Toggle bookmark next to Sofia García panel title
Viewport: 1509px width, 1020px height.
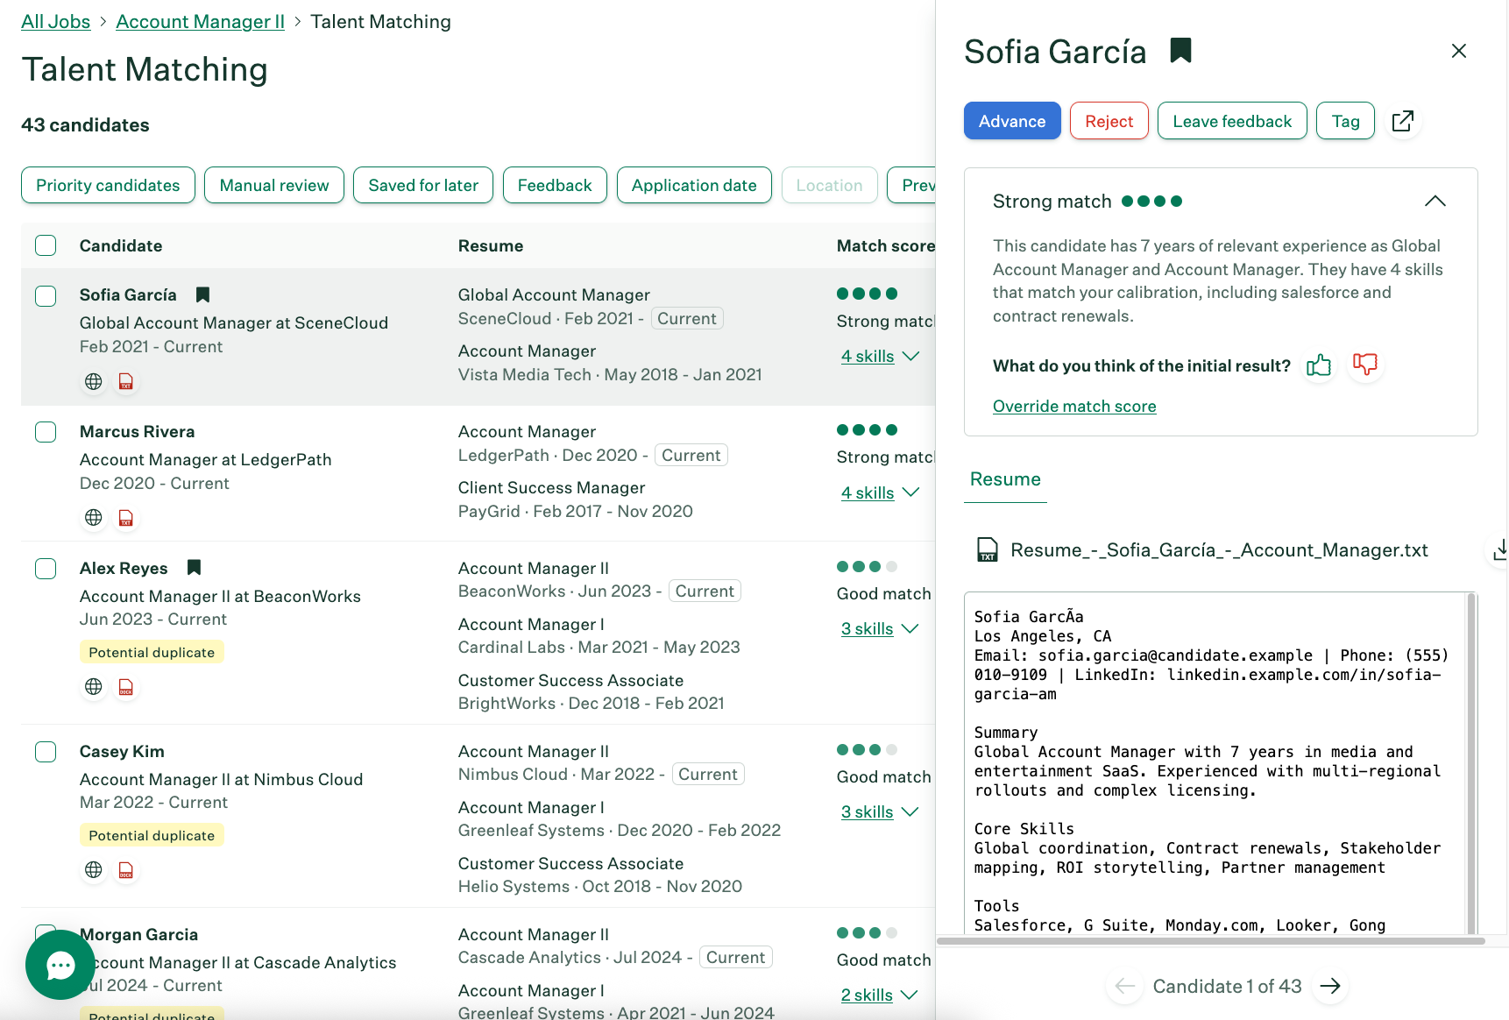coord(1180,51)
